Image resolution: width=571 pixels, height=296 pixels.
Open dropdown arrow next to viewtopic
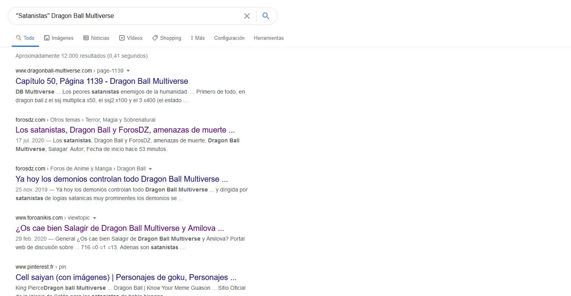click(95, 218)
